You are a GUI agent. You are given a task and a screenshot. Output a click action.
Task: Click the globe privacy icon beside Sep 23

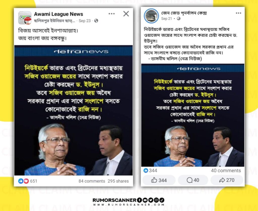(x=96, y=21)
